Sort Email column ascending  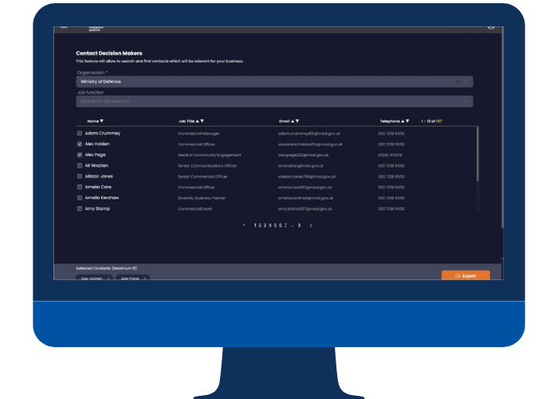tap(293, 121)
